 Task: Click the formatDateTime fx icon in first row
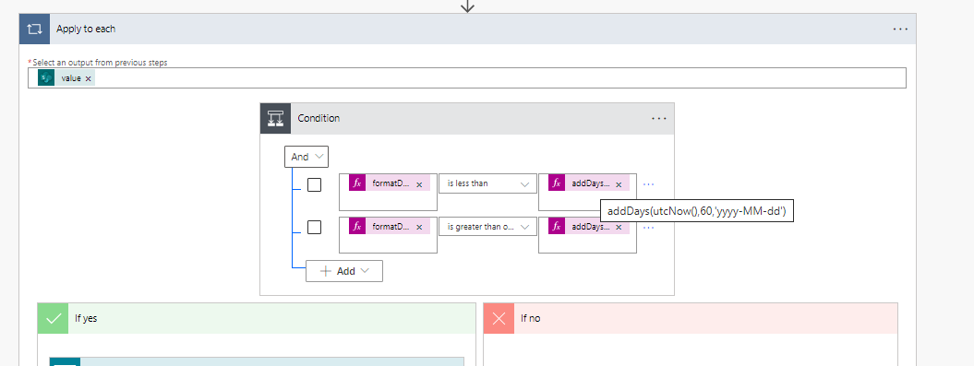[357, 183]
